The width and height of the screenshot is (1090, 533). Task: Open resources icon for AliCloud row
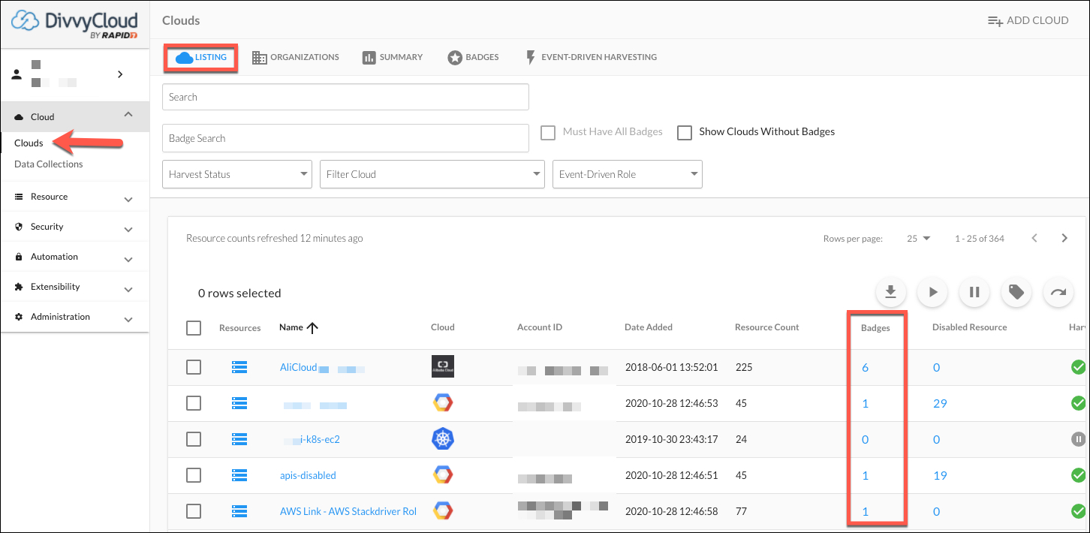tap(239, 367)
